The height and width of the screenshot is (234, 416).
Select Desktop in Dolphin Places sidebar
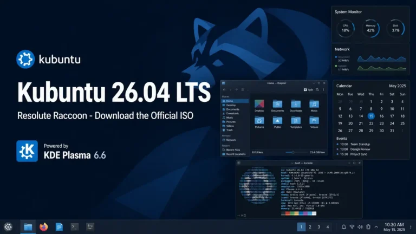click(x=235, y=105)
